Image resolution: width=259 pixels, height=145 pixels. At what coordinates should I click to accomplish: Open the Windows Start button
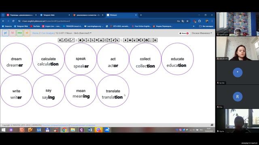[3, 130]
